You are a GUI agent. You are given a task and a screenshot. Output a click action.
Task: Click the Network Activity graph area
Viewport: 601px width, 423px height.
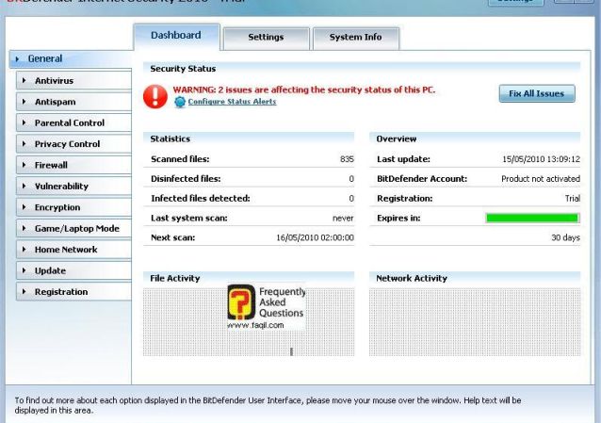click(475, 322)
